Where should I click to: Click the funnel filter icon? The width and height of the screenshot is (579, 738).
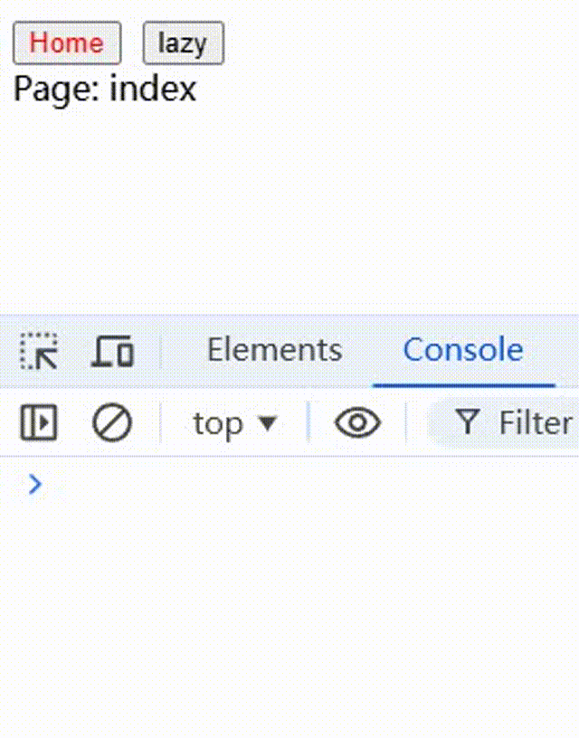467,422
